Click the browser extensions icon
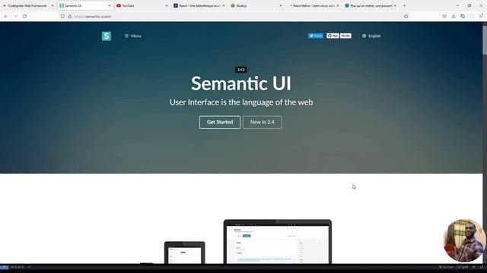The image size is (487, 273). pyautogui.click(x=463, y=16)
